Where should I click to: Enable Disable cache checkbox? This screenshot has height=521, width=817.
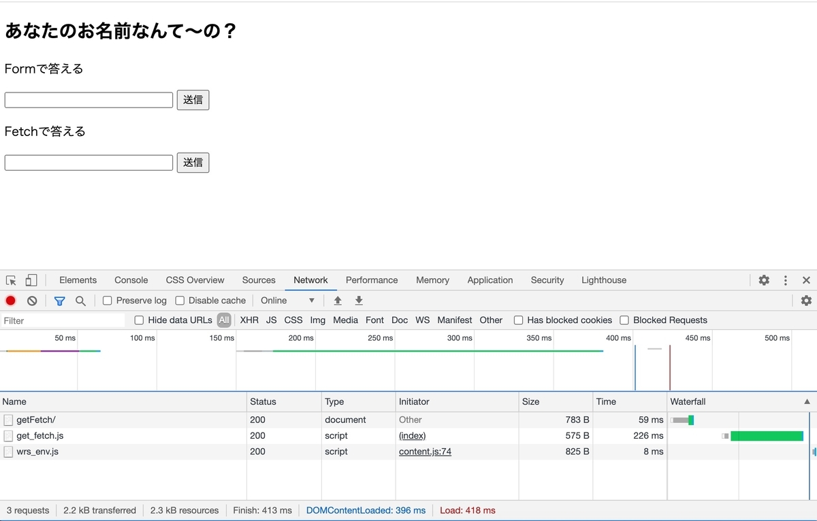coord(180,301)
